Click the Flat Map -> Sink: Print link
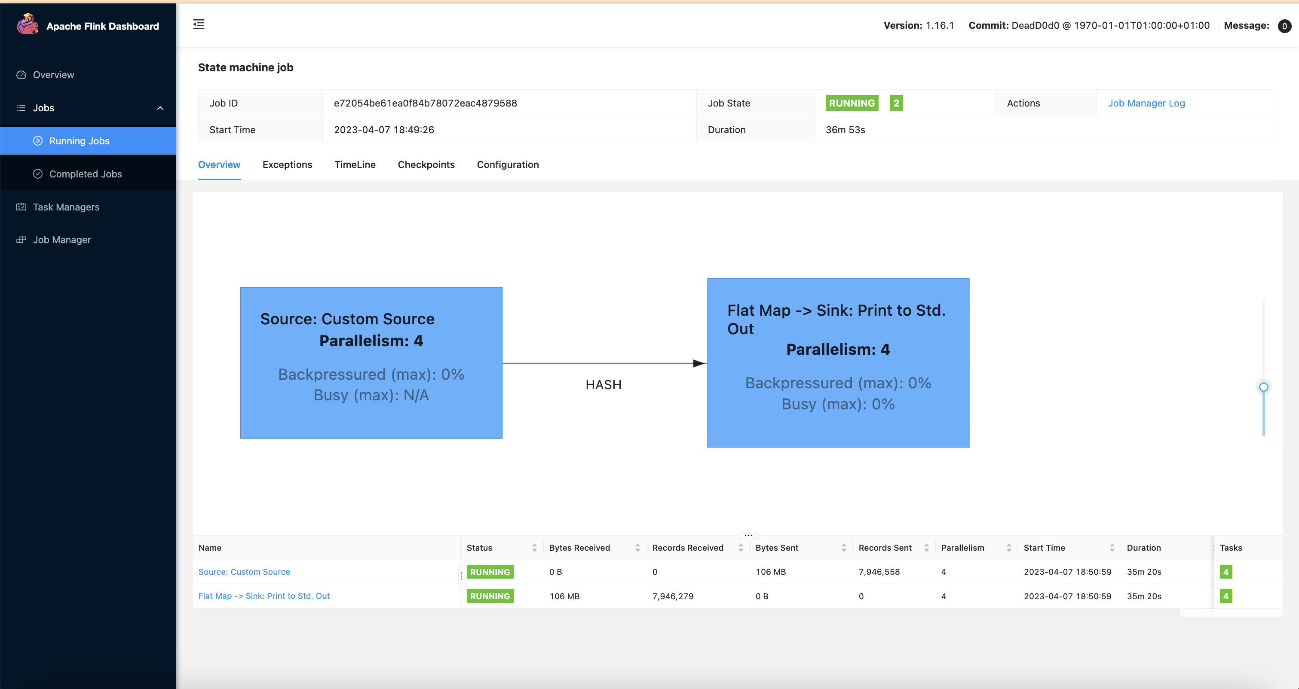Screen dimensions: 1299x689 point(264,596)
